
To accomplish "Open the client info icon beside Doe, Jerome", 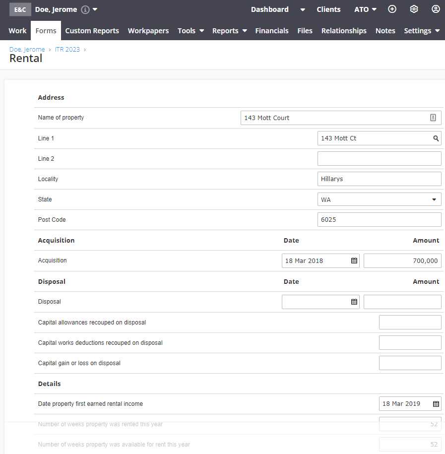I will pos(85,9).
